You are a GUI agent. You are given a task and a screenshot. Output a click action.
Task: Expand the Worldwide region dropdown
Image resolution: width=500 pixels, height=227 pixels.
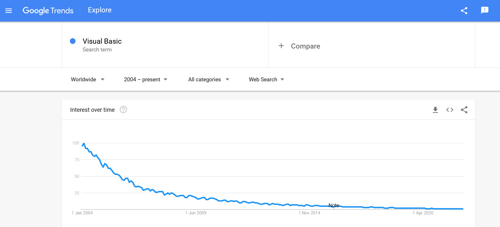pos(88,80)
